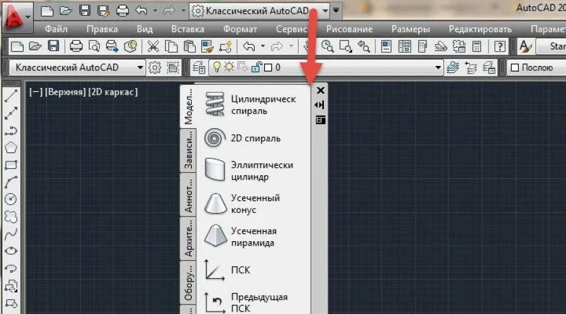
Task: Expand the Quick Access toolbar customize arrow
Action: [x=336, y=11]
